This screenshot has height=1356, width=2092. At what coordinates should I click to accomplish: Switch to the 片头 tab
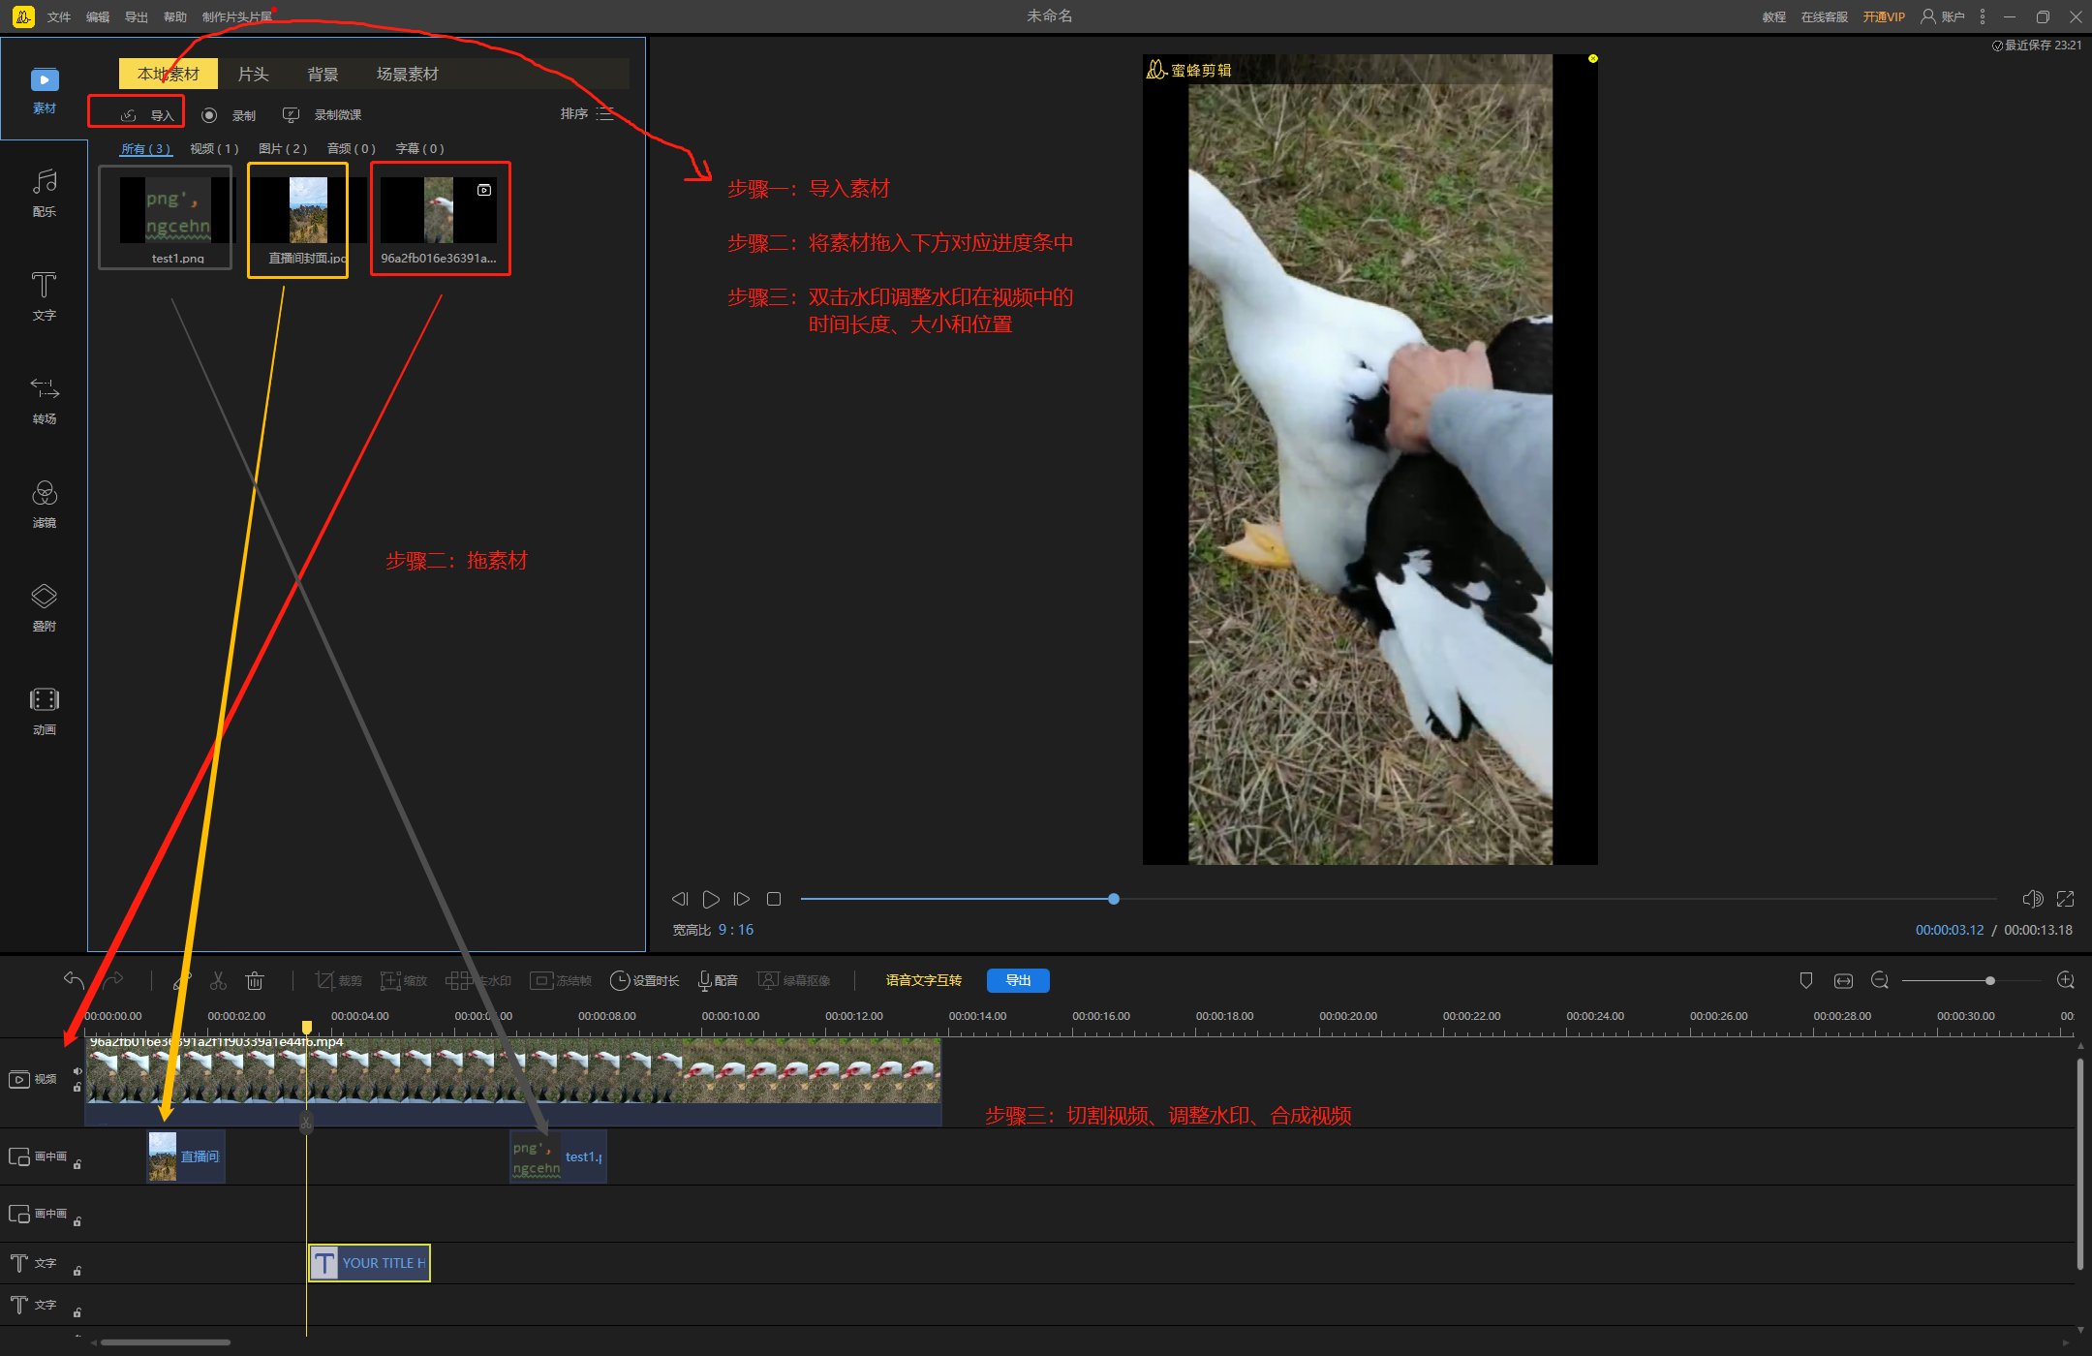(253, 74)
